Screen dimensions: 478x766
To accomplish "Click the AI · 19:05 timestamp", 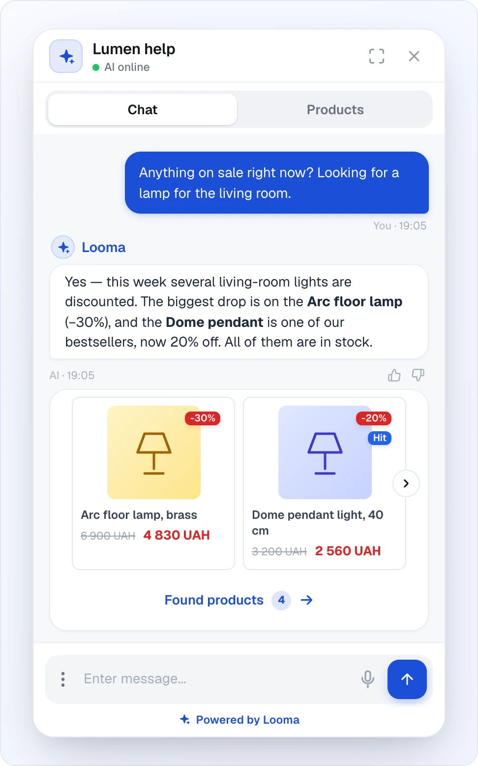I will coord(72,376).
